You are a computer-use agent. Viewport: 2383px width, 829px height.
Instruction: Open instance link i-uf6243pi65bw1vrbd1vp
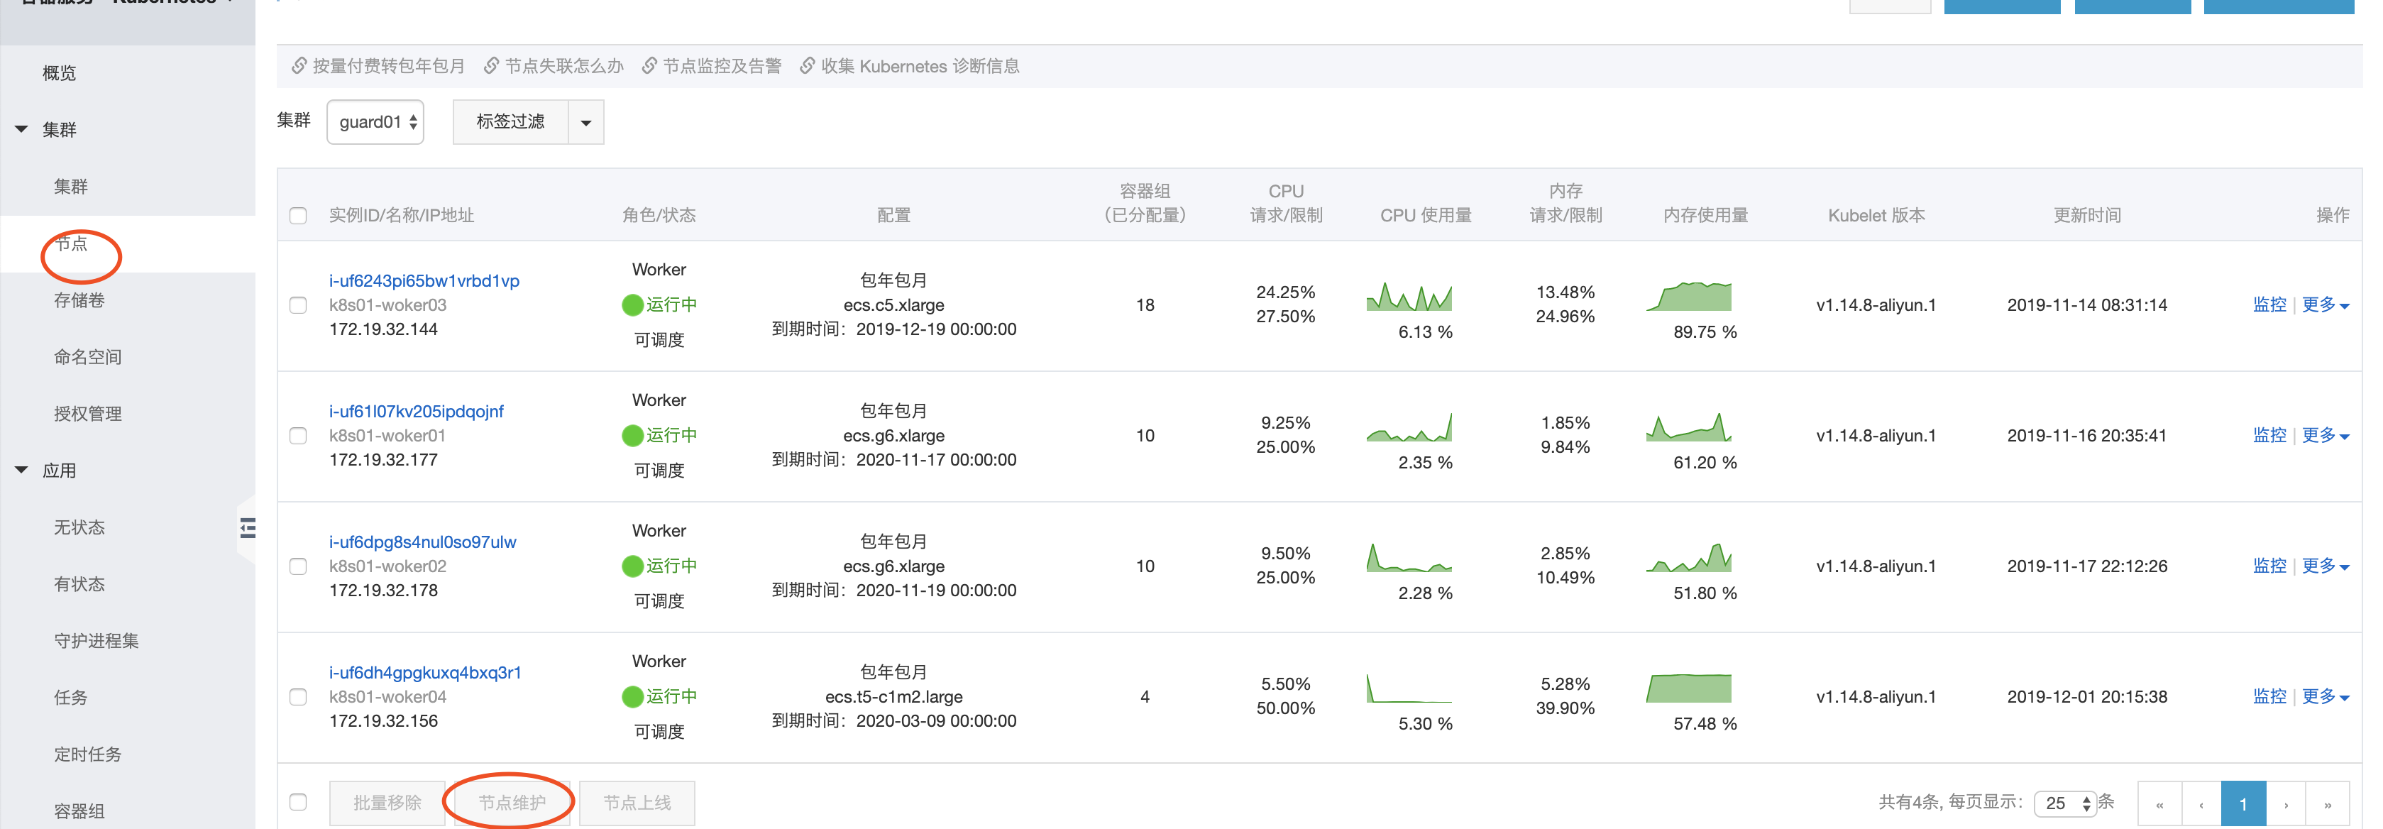tap(424, 280)
